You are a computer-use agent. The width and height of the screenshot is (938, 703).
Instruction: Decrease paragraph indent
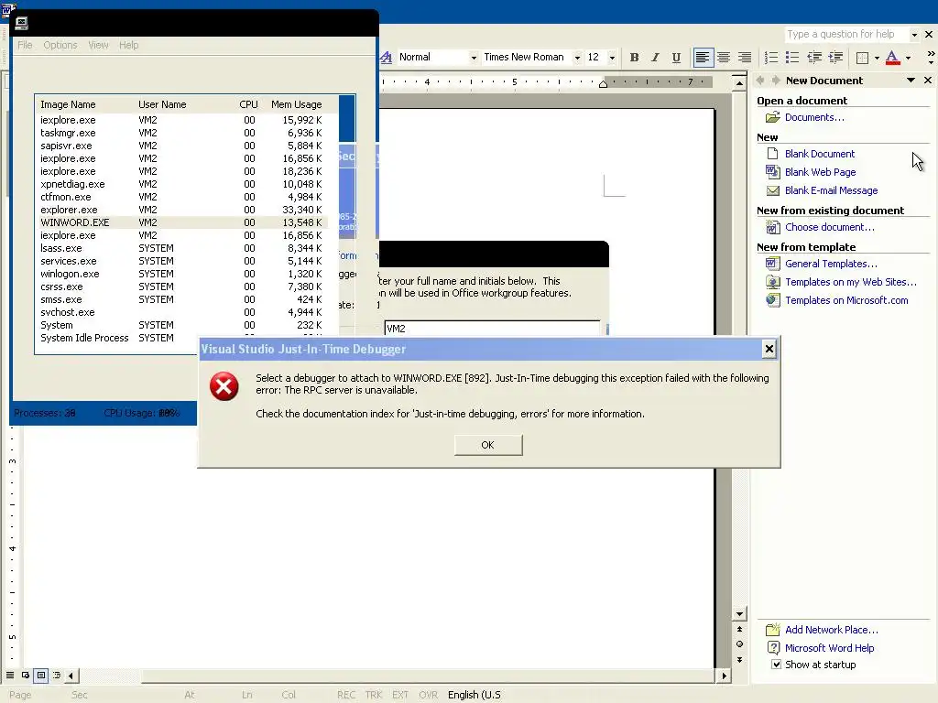coord(814,58)
